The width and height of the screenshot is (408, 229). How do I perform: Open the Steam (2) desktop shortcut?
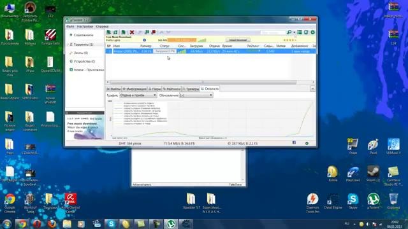click(x=373, y=174)
